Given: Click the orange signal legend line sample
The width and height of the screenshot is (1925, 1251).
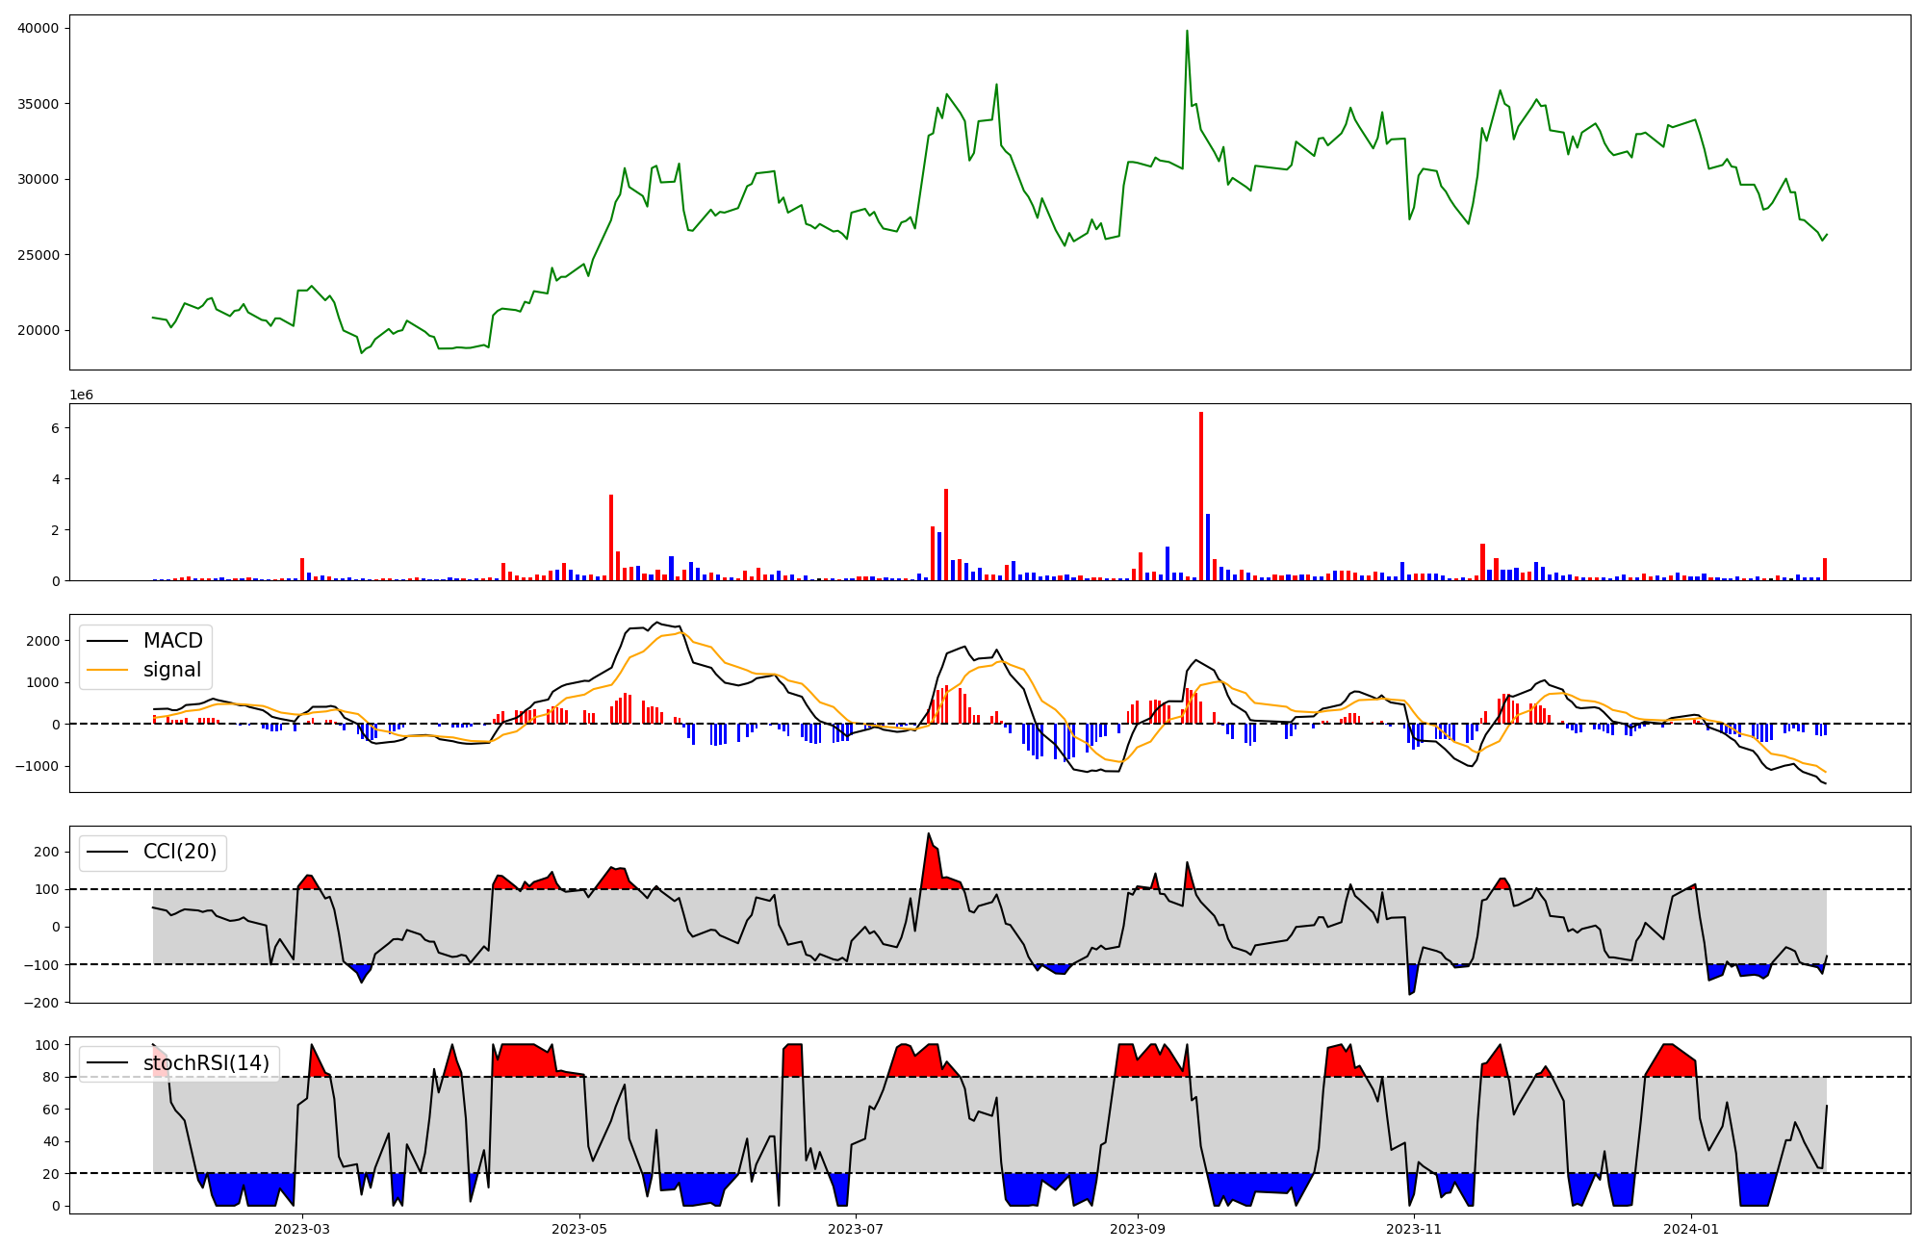Looking at the screenshot, I should (x=107, y=670).
